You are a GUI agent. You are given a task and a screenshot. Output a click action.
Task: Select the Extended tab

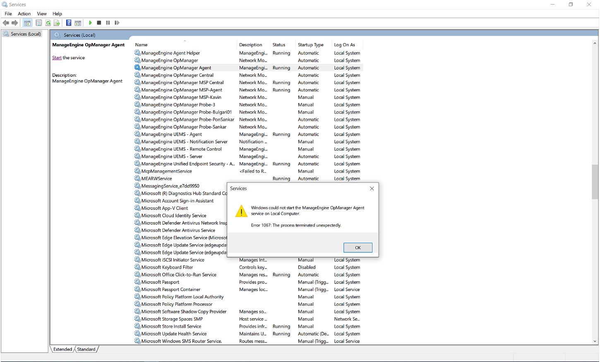(62, 349)
